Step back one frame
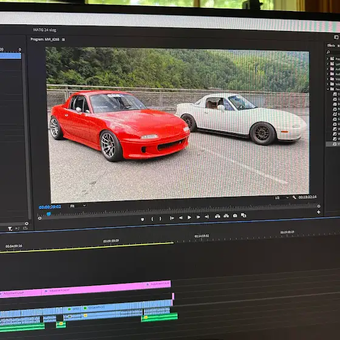 click(180, 218)
